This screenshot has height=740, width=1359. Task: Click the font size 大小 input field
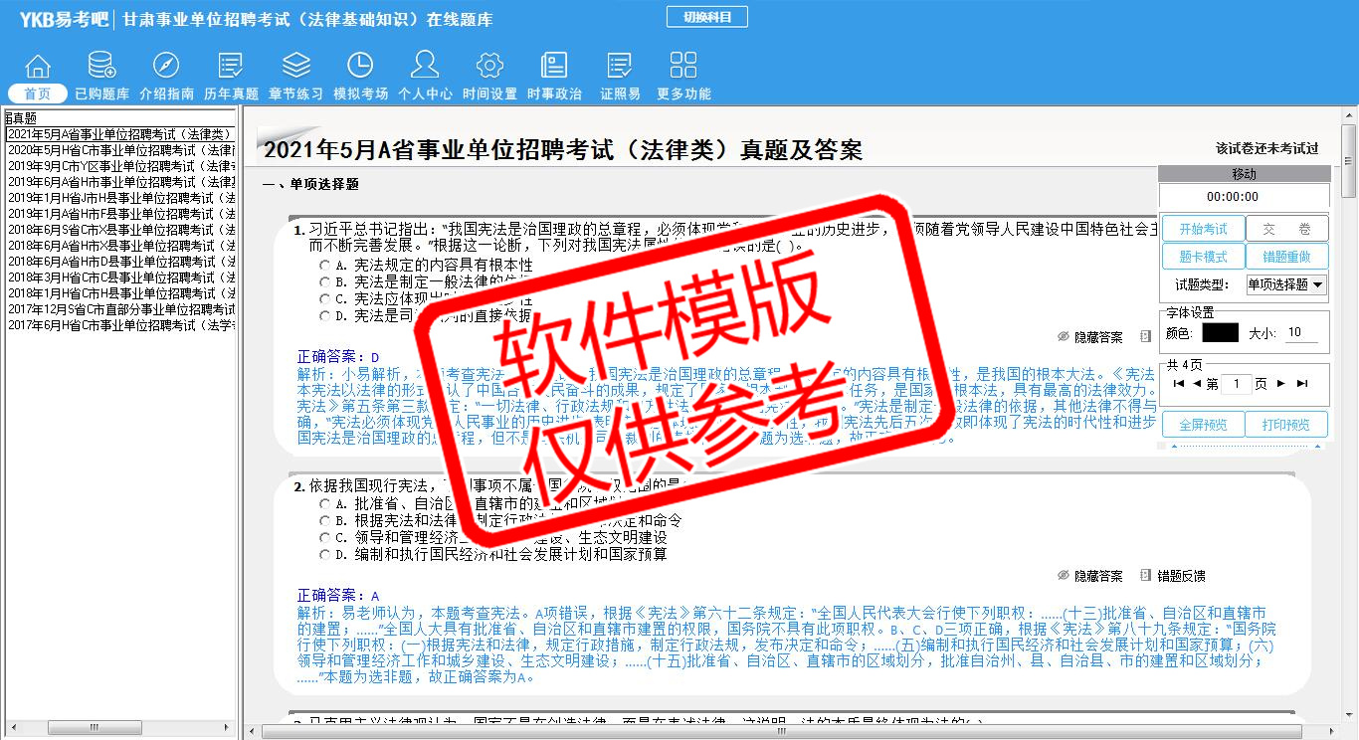tap(1304, 333)
